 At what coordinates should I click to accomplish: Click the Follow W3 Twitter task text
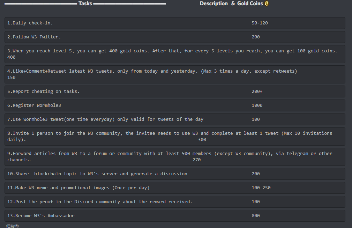[x=34, y=37]
